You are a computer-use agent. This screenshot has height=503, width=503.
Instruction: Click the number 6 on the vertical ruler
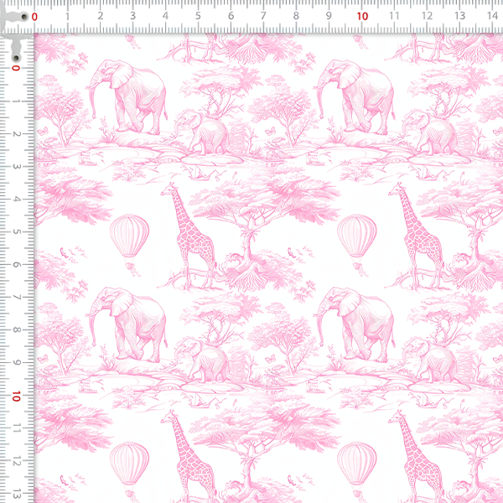point(16,265)
